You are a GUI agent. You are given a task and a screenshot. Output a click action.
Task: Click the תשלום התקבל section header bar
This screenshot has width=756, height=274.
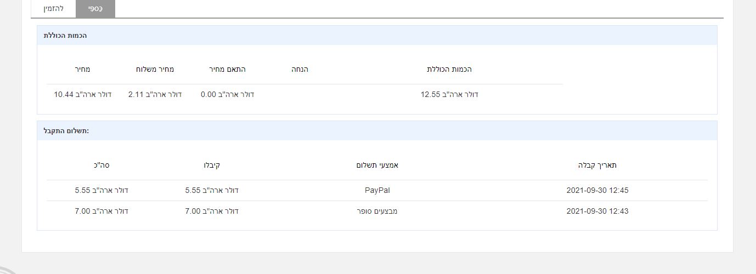click(x=377, y=131)
